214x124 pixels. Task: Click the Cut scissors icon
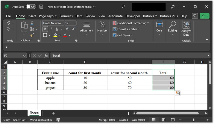(32, 23)
